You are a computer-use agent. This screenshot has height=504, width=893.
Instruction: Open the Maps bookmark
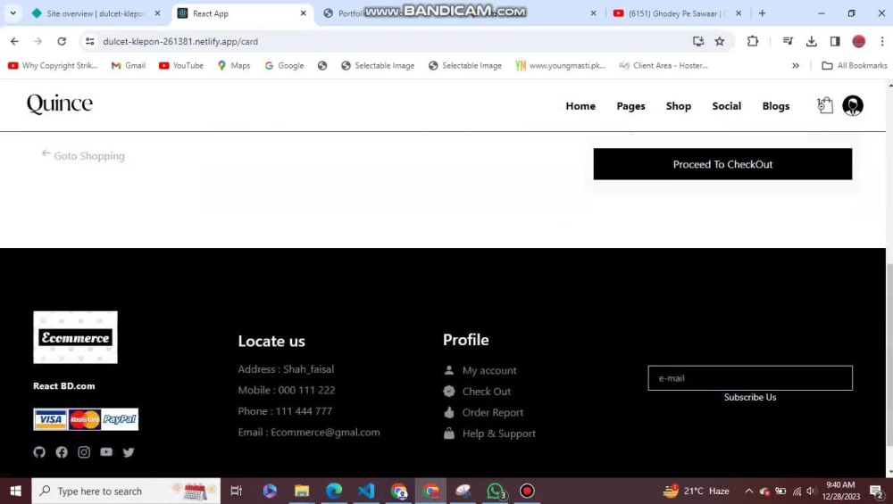(x=233, y=65)
